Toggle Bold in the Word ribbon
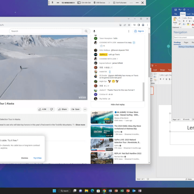The width and height of the screenshot is (194, 194). (x=184, y=21)
